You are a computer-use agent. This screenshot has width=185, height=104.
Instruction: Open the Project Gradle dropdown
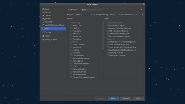83,15
